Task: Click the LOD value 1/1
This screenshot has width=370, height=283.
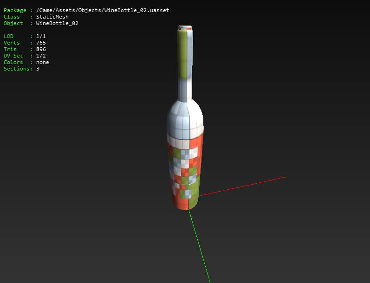Action: pyautogui.click(x=41, y=36)
